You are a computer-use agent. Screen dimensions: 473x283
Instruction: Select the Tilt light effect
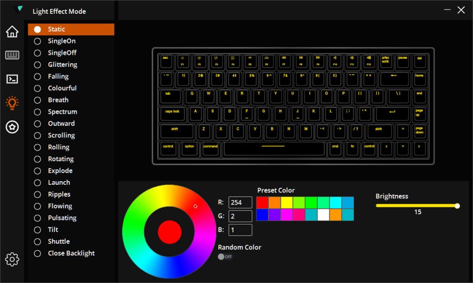click(x=71, y=230)
